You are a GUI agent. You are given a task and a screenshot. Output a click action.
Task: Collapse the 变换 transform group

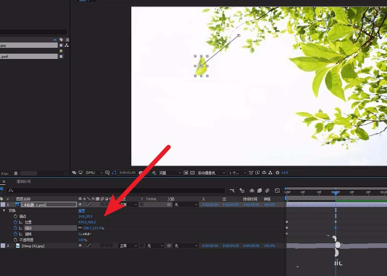click(4, 211)
